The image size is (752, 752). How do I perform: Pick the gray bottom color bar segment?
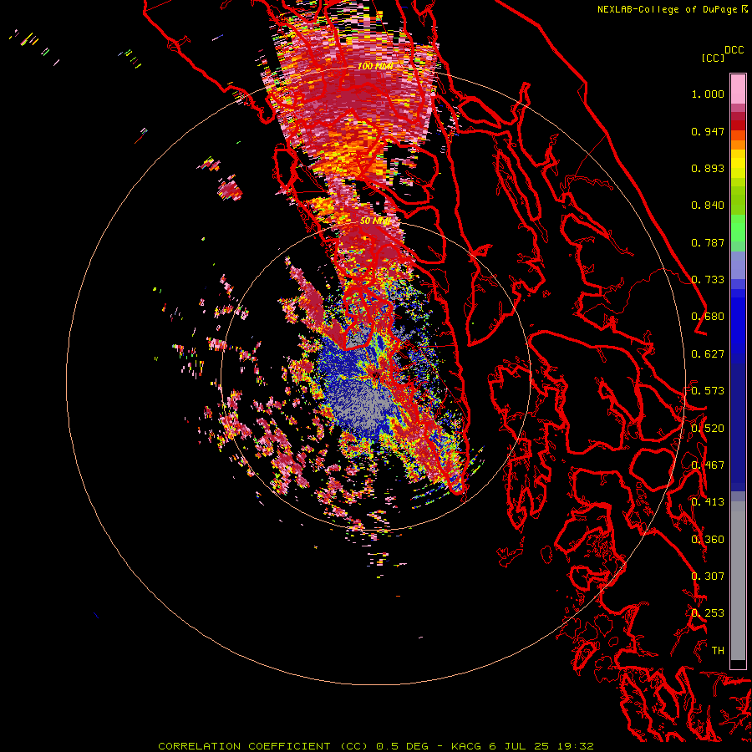pos(738,581)
